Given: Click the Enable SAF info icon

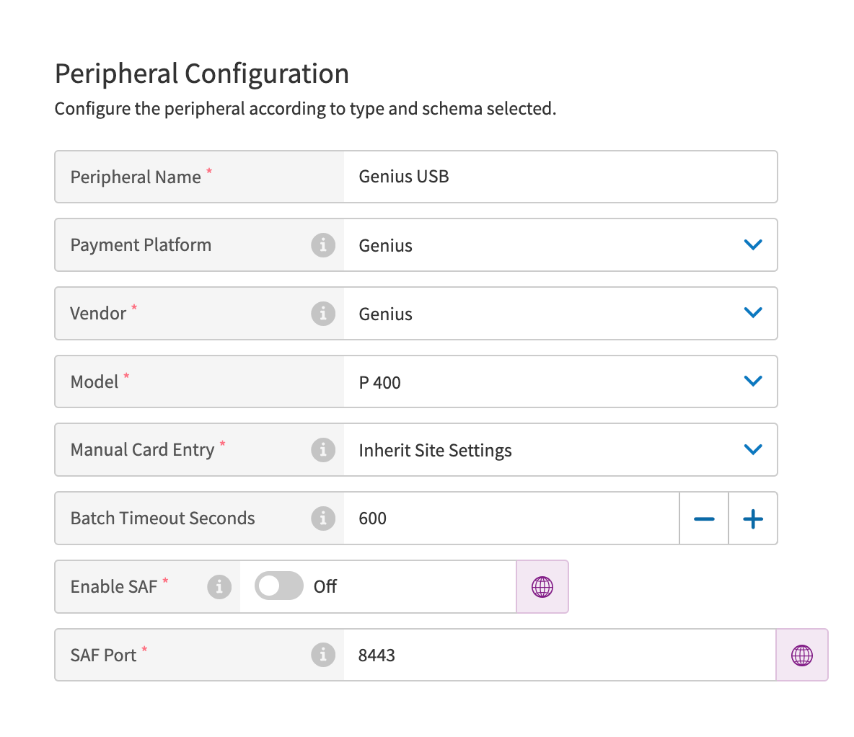Looking at the screenshot, I should [219, 587].
